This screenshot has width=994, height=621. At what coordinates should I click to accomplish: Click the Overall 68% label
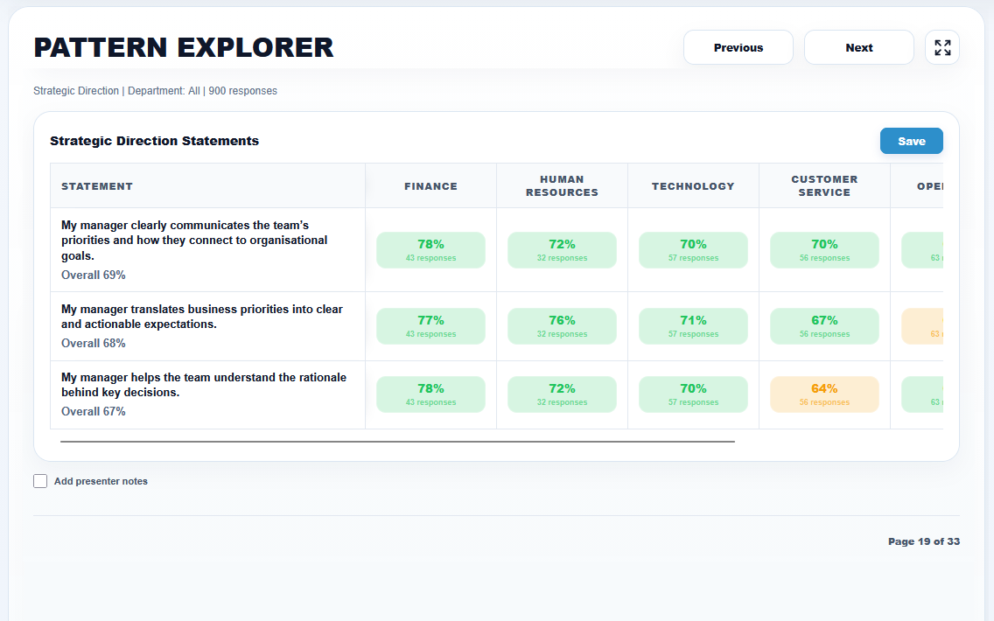pyautogui.click(x=93, y=343)
